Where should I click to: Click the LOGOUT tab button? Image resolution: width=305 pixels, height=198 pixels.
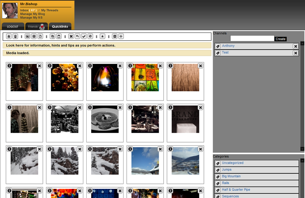tap(13, 26)
